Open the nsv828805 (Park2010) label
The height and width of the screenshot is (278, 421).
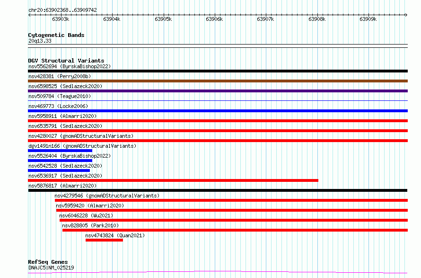(x=90, y=225)
